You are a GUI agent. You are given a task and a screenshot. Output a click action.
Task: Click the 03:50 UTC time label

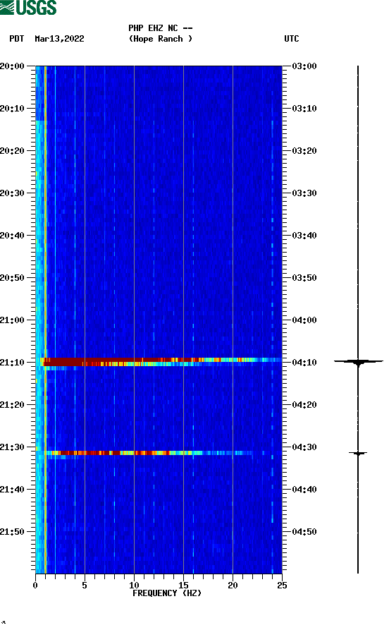[x=304, y=278]
